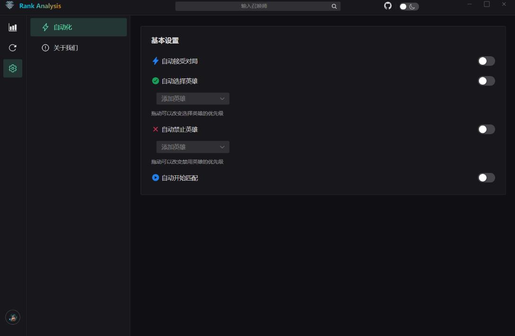Open 添加英雄 dropdown under 自动禁止英雄
This screenshot has height=336, width=515.
click(193, 147)
